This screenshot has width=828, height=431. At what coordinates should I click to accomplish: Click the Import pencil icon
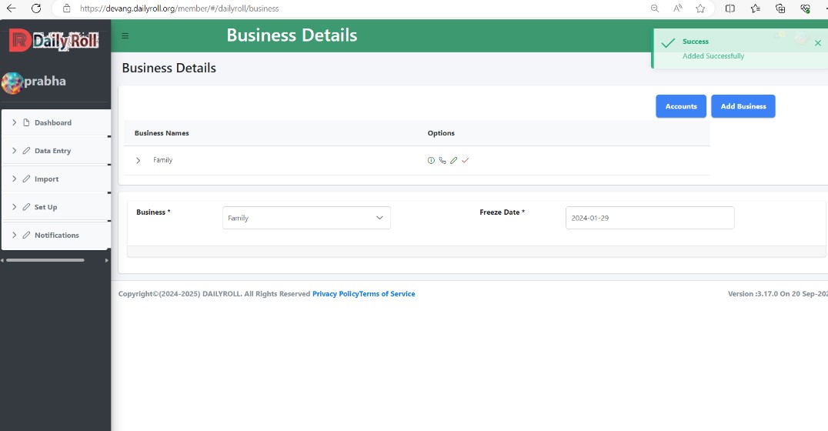[x=26, y=179]
